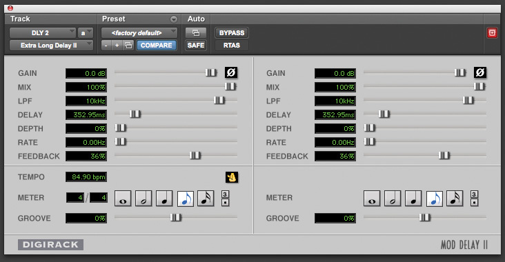Click left channel DEPTH slider handle
Viewport: 505px width, 262px height.
tap(121, 128)
